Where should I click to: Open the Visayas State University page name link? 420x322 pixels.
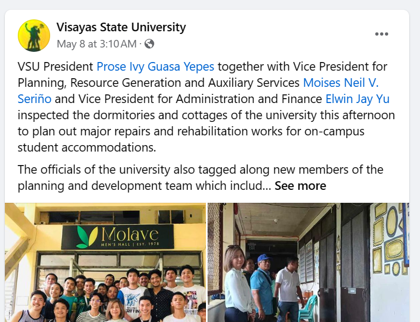(121, 27)
